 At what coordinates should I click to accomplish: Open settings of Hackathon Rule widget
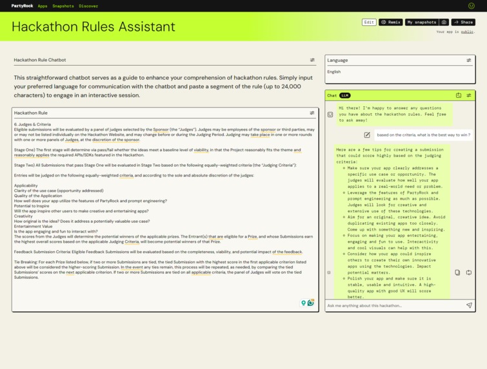(312, 113)
